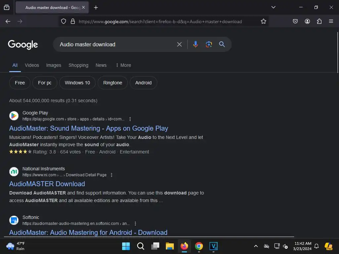Screen dimensions: 339x254
Task: Open clock showing 11:42 AM
Action: [x=303, y=246]
